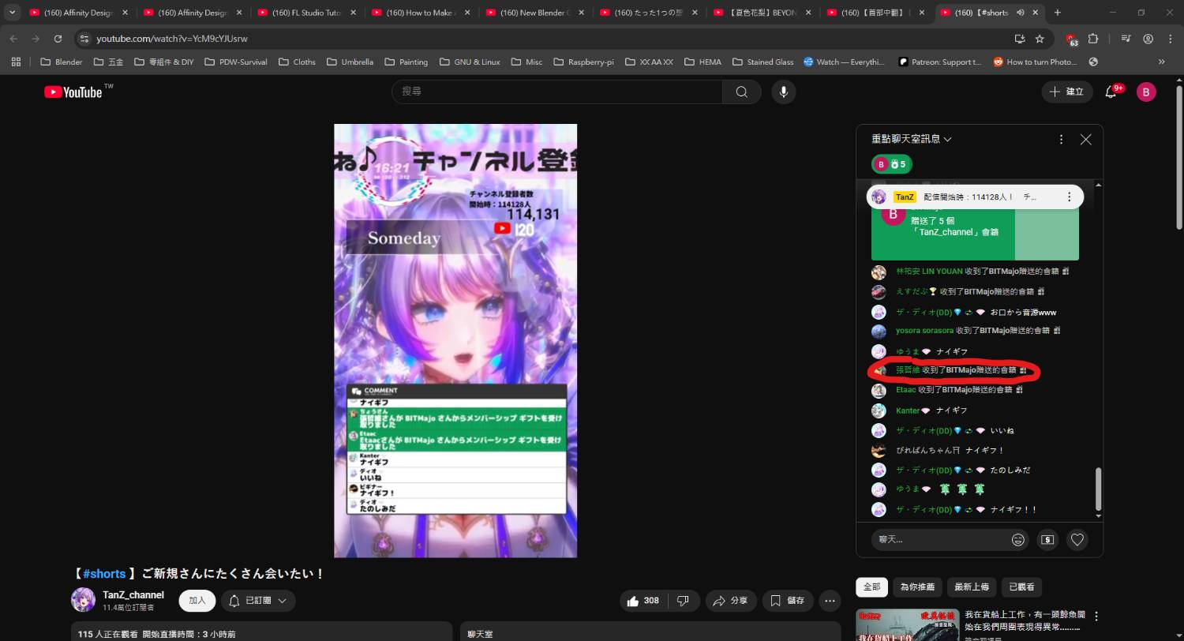Image resolution: width=1184 pixels, height=641 pixels.
Task: Open options for recommended whale video
Action: click(1096, 617)
